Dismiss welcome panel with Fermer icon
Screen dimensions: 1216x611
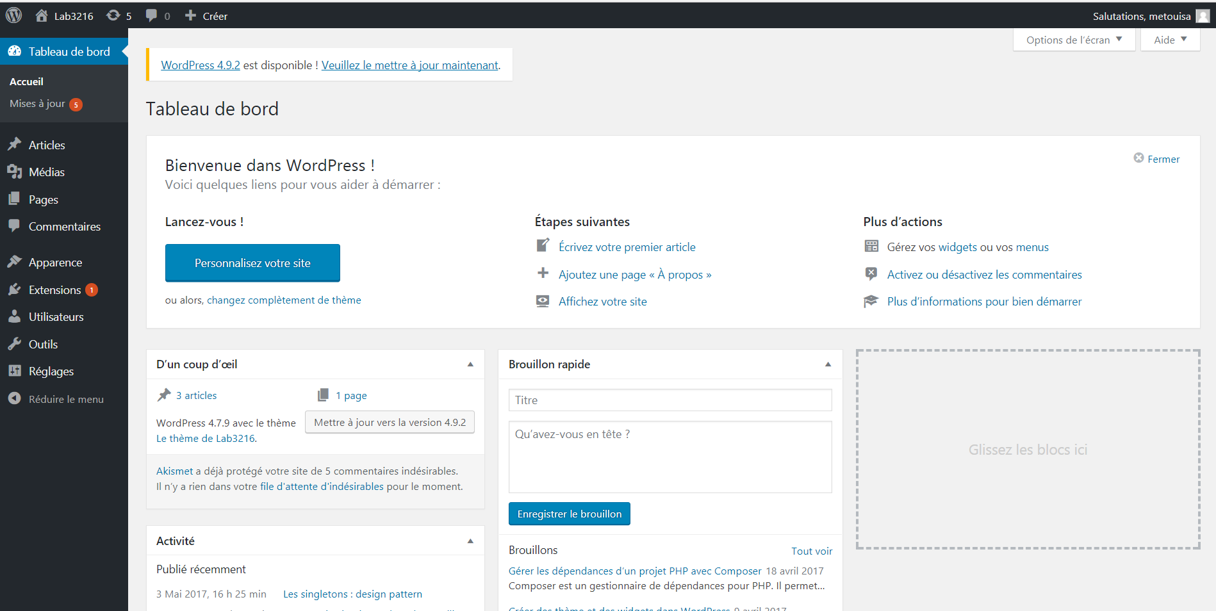click(1138, 158)
